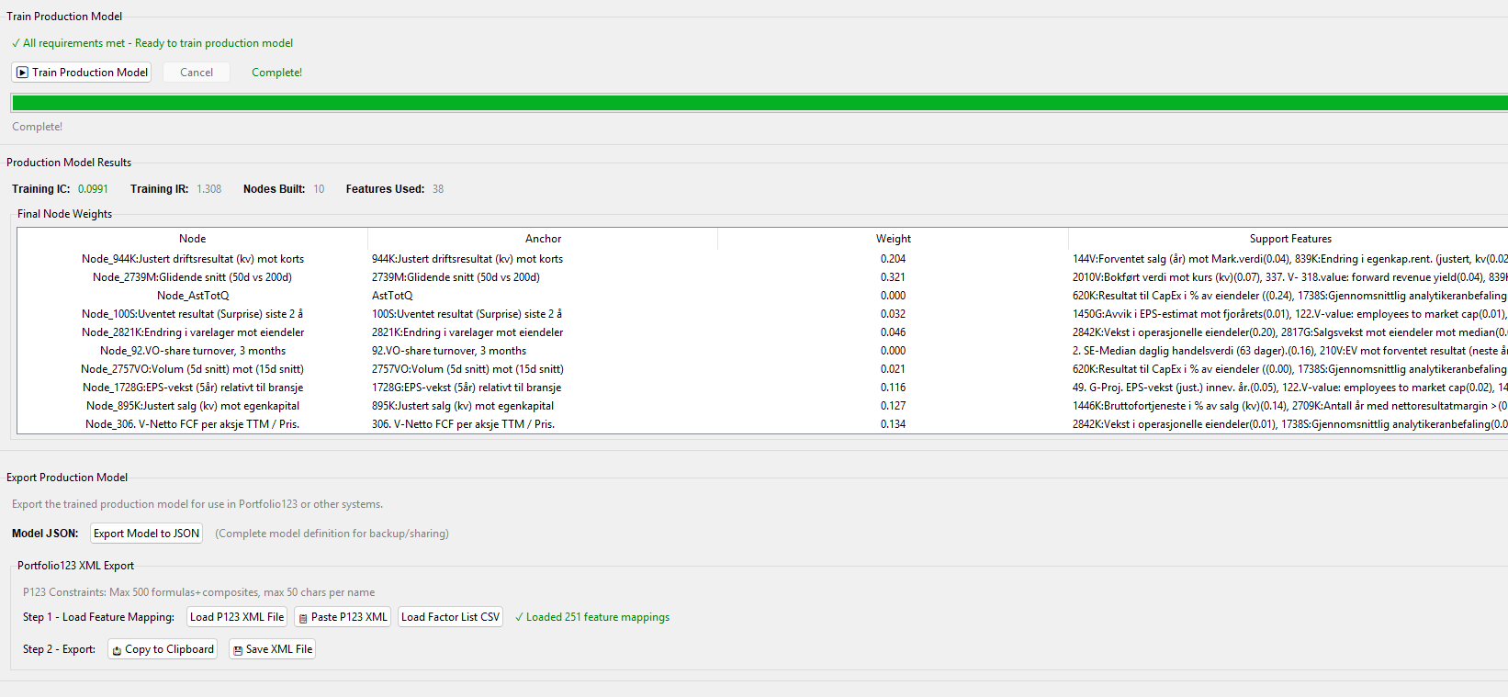Image resolution: width=1508 pixels, height=697 pixels.
Task: Click the Save XML File disk icon
Action: click(x=238, y=650)
